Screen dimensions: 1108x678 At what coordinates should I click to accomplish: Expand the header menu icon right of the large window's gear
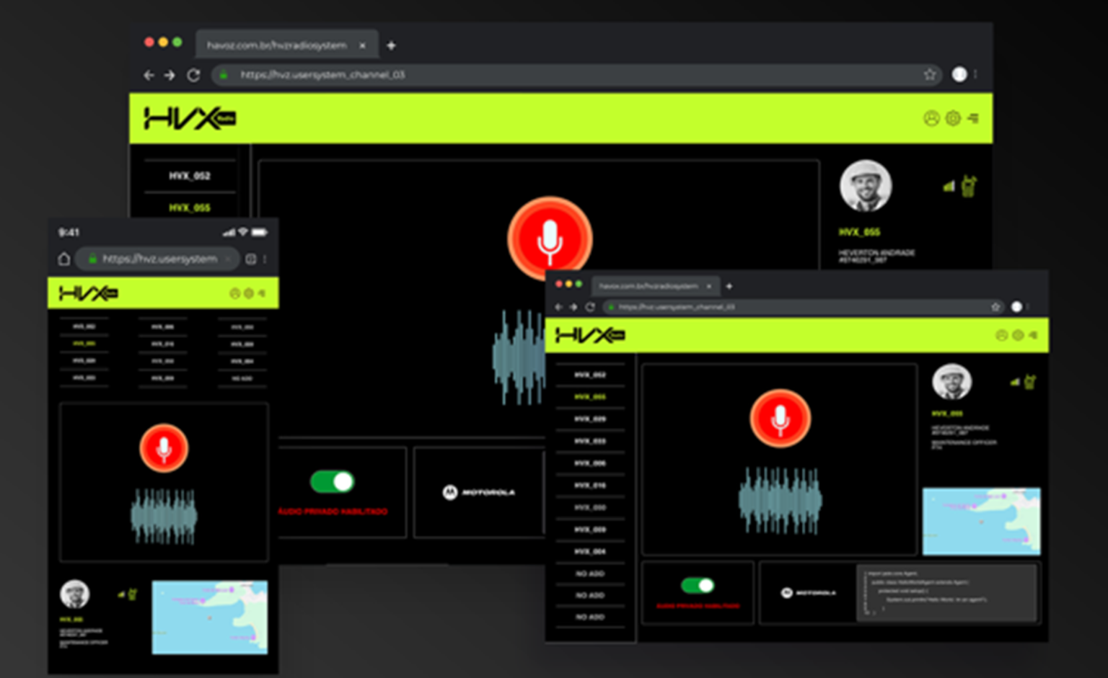[x=973, y=118]
